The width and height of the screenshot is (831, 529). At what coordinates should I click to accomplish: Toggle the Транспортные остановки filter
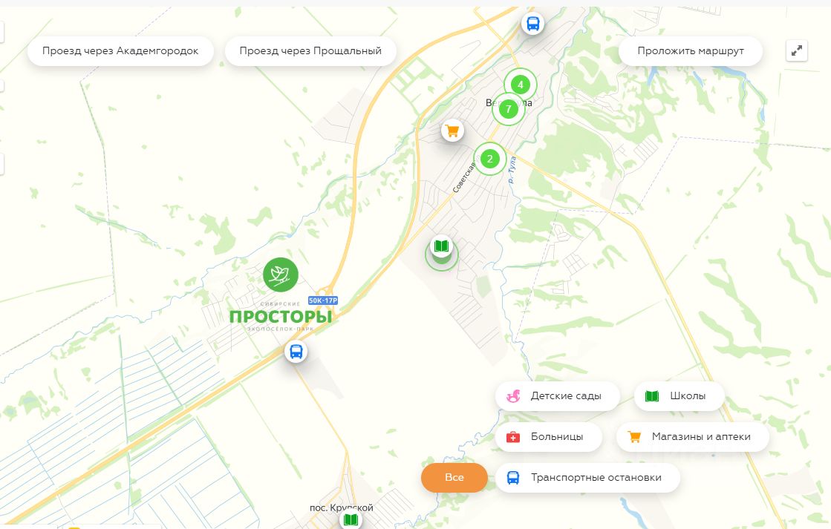(x=587, y=477)
